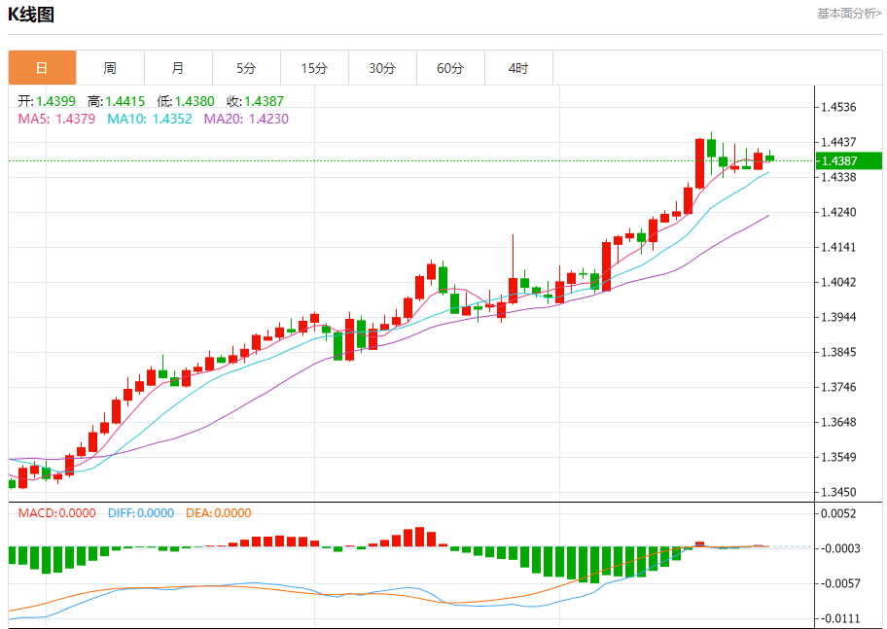Click the 1.4338 price axis label
Image resolution: width=887 pixels, height=629 pixels.
coord(839,177)
